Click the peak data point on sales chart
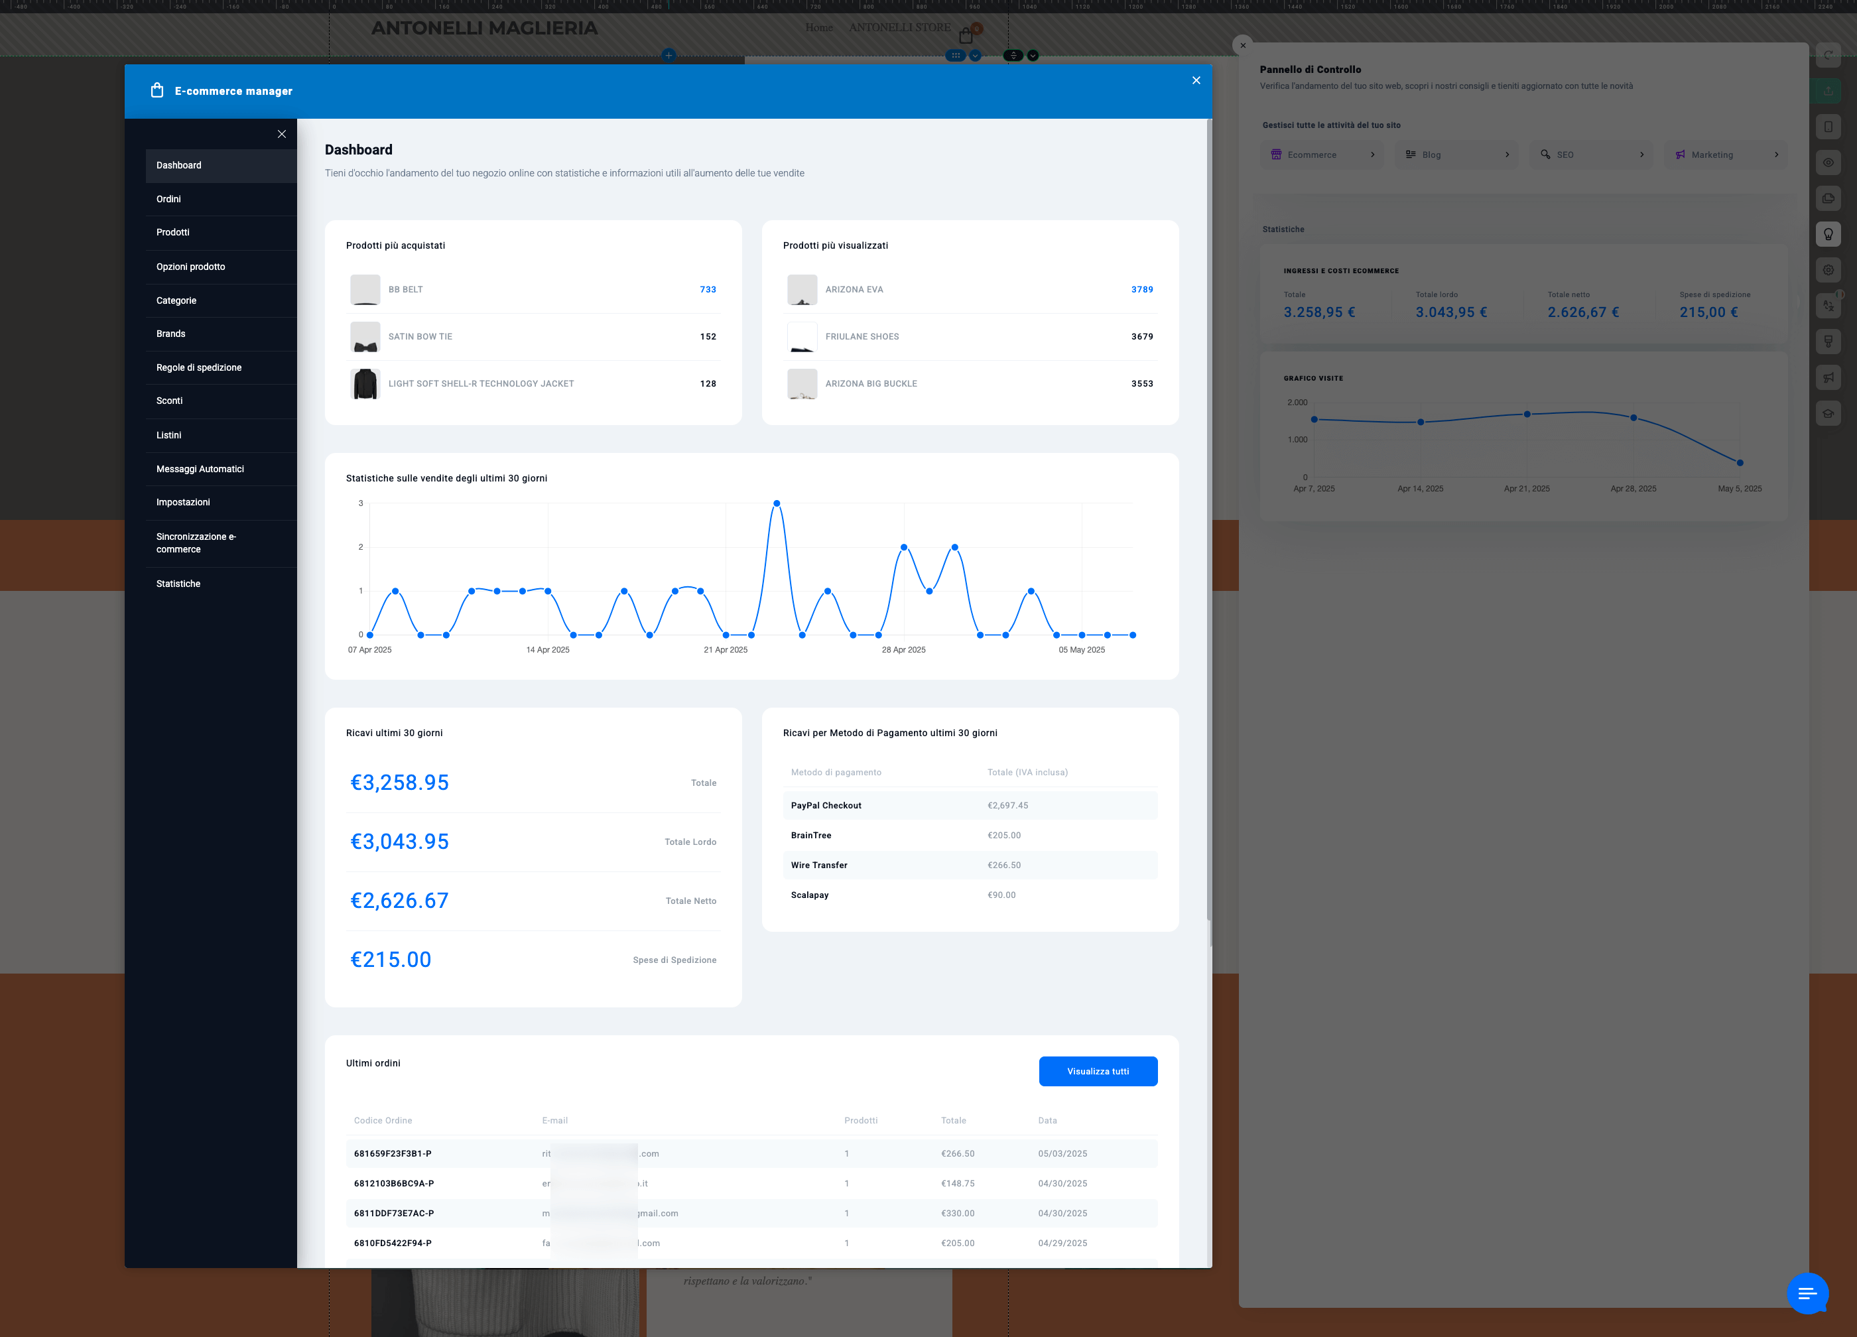 point(776,503)
